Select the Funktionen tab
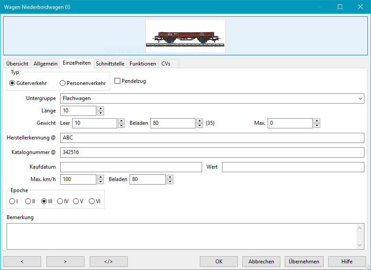The image size is (371, 270). [142, 64]
